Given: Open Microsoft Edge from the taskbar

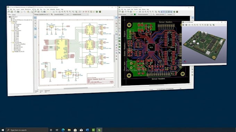Looking at the screenshot, I should (x=63, y=130).
